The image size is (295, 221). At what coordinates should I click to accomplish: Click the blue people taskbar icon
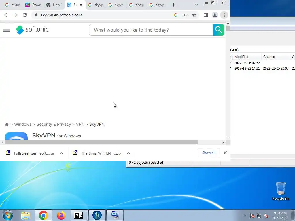point(97,215)
